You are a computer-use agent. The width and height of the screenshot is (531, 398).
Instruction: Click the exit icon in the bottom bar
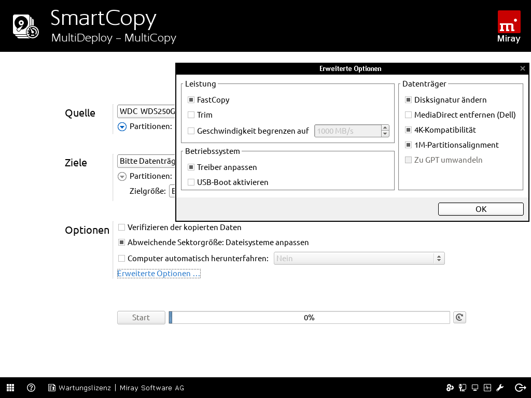tap(520, 388)
